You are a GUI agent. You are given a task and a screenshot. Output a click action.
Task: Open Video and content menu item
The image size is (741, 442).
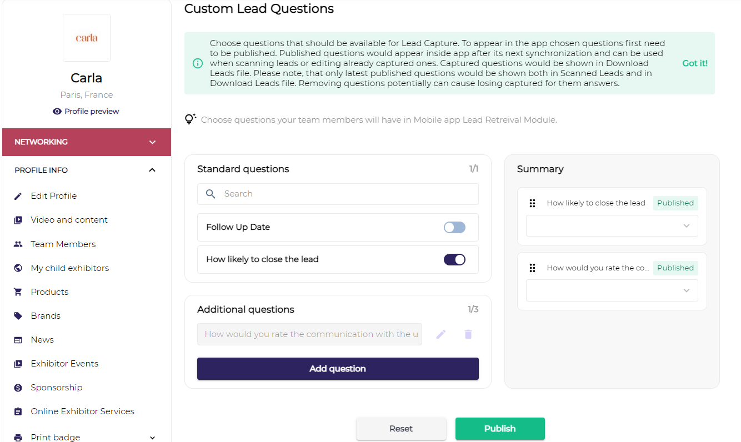pos(69,220)
